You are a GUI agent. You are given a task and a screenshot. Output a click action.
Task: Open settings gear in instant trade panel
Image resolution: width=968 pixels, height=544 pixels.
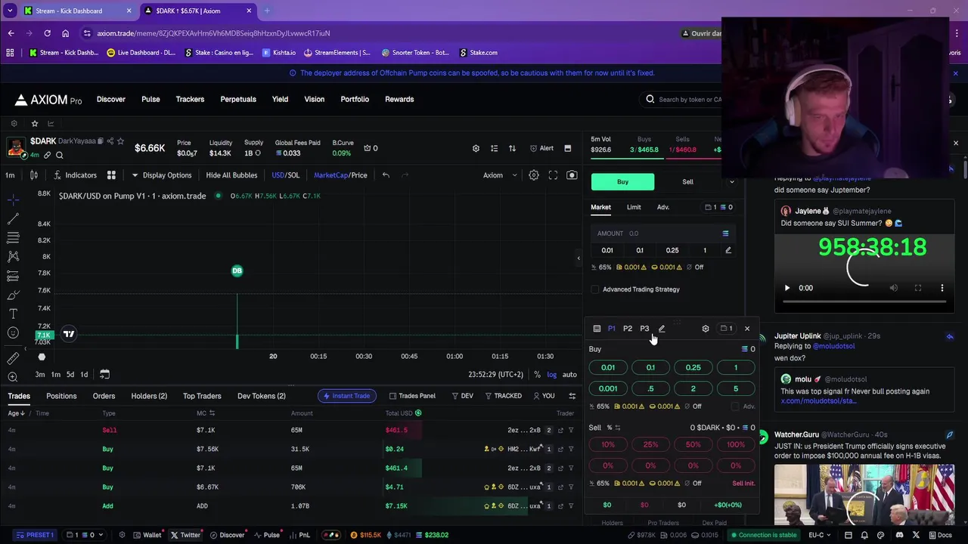[706, 329]
